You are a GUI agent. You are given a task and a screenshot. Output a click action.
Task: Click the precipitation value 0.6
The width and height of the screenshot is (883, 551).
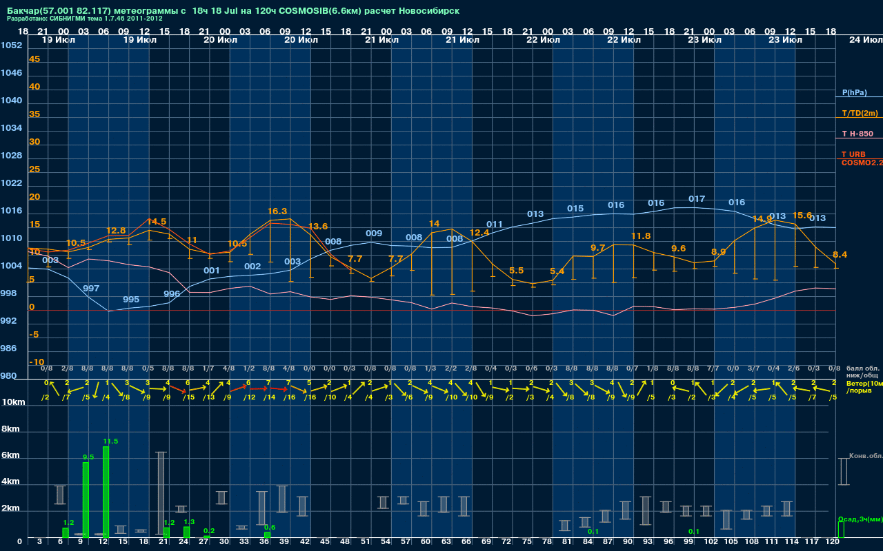point(270,528)
